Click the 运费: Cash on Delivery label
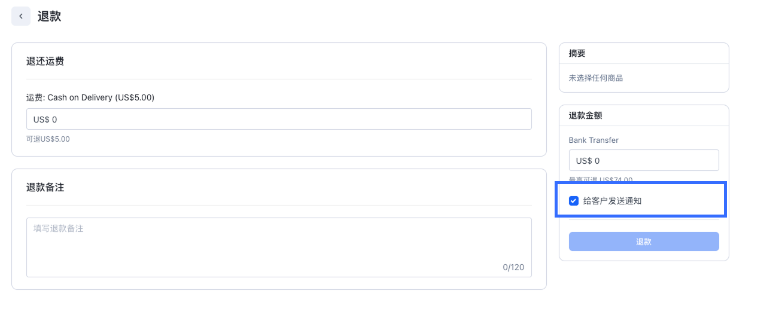779x309 pixels. 90,97
